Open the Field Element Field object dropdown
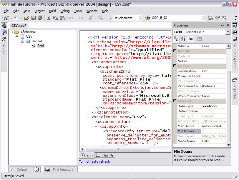This screenshot has width=239, height=180. click(x=228, y=32)
